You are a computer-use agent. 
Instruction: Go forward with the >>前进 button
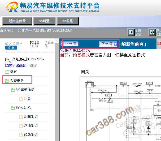coord(68,21)
